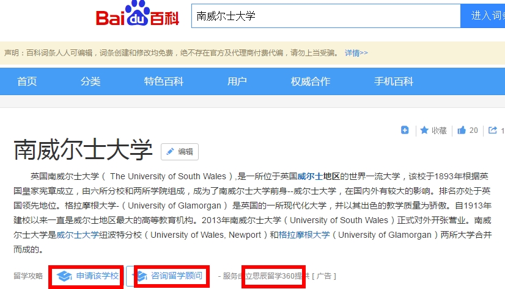Click the 南威尔士大学 article title heading
Screen dimensions: 505x289
(x=83, y=149)
